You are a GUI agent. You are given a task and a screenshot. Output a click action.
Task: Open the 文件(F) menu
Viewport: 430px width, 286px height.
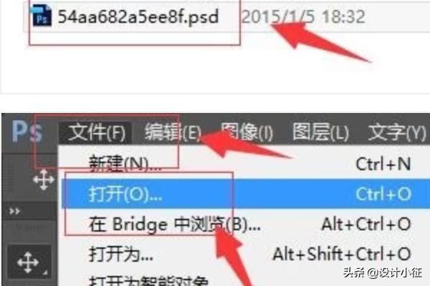[96, 132]
